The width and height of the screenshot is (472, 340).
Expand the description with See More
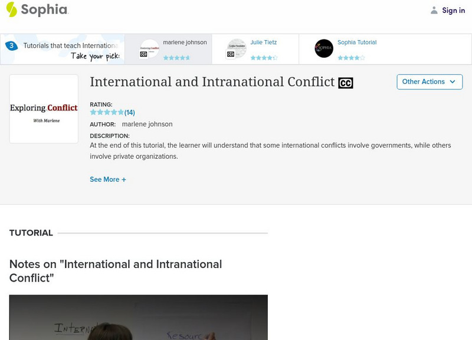pos(108,179)
